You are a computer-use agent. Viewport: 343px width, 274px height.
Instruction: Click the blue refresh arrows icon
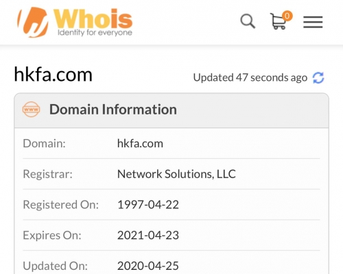pyautogui.click(x=318, y=77)
